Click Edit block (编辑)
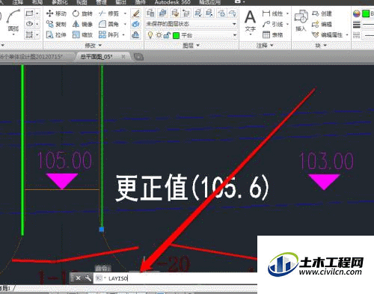374x294 pixels. 322,24
